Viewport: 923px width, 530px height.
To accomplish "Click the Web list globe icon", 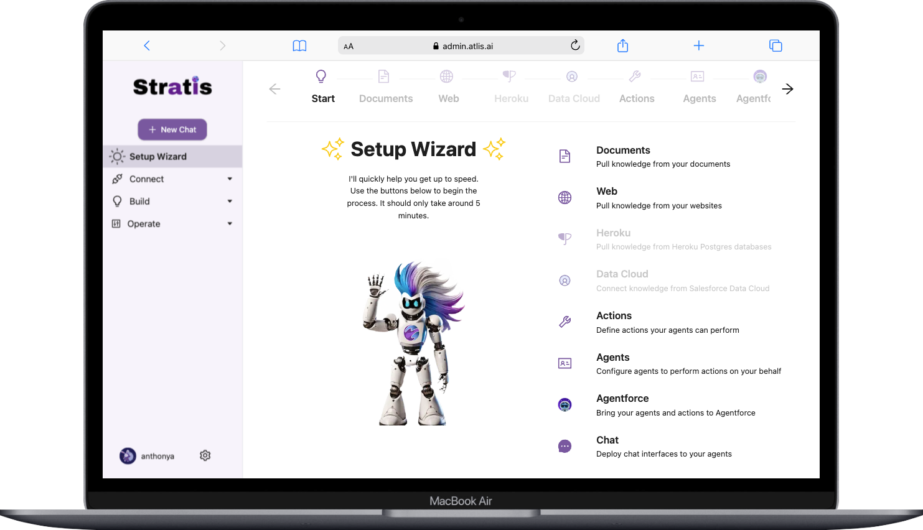I will coord(565,198).
